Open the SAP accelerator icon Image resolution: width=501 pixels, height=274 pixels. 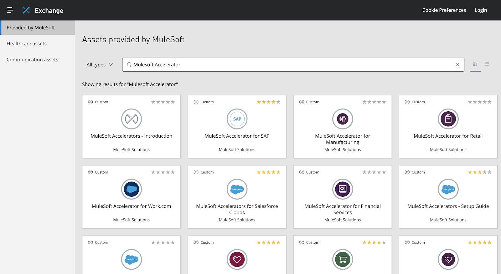237,119
